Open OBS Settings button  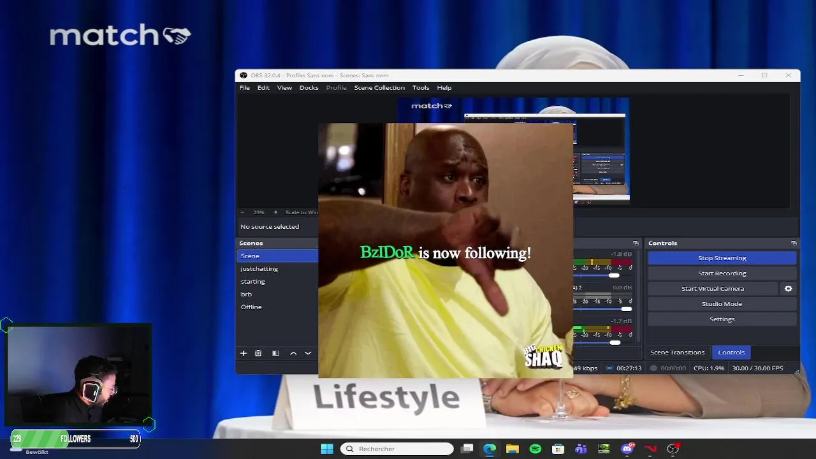pos(722,319)
